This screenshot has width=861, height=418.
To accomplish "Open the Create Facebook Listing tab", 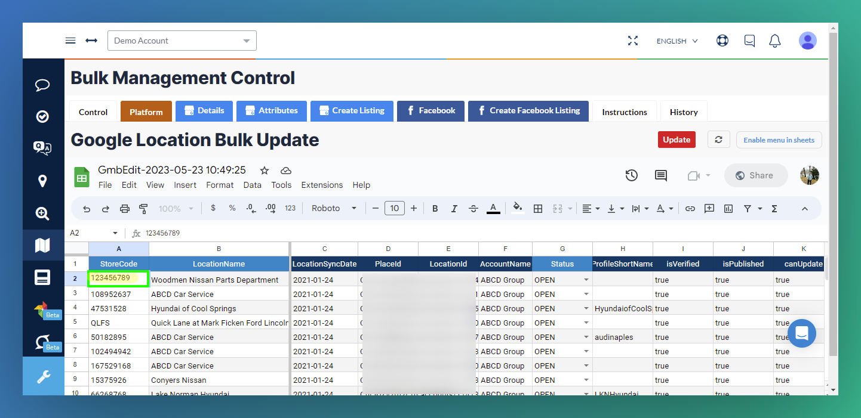I will 528,110.
